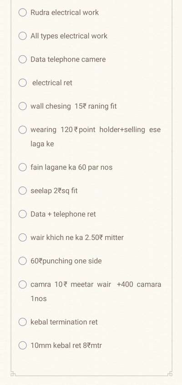Viewport: 182px width, 385px height.
Task: Place cursor in '1nos' continuation text
Action: 39,298
